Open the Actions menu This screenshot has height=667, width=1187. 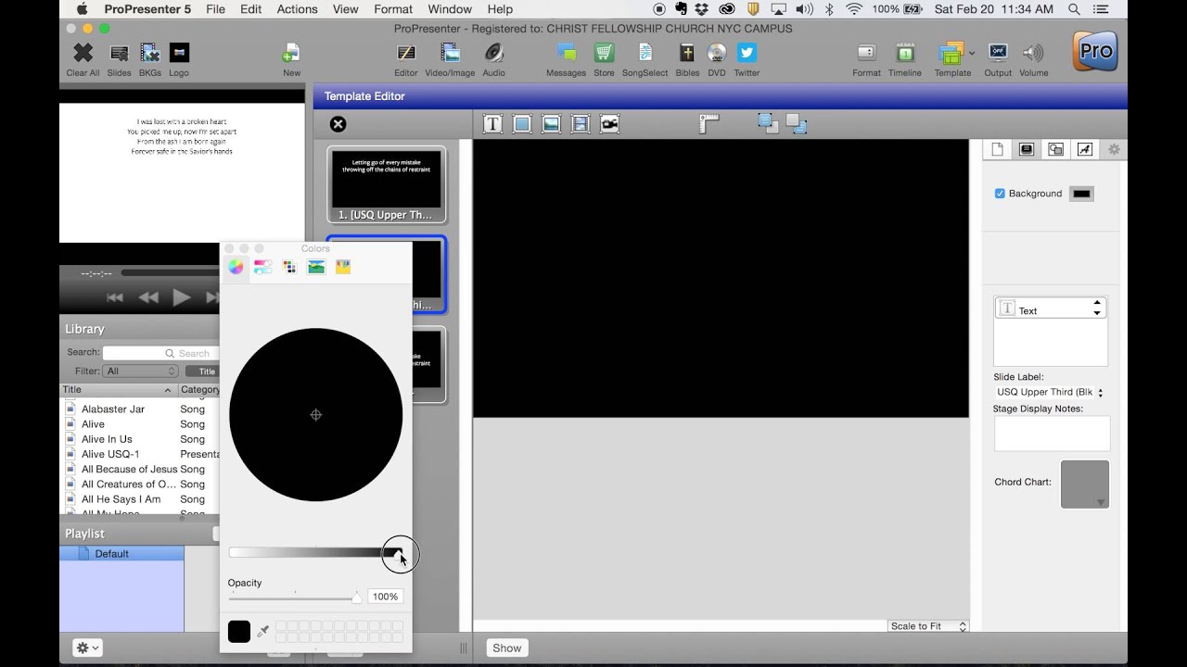click(x=297, y=9)
